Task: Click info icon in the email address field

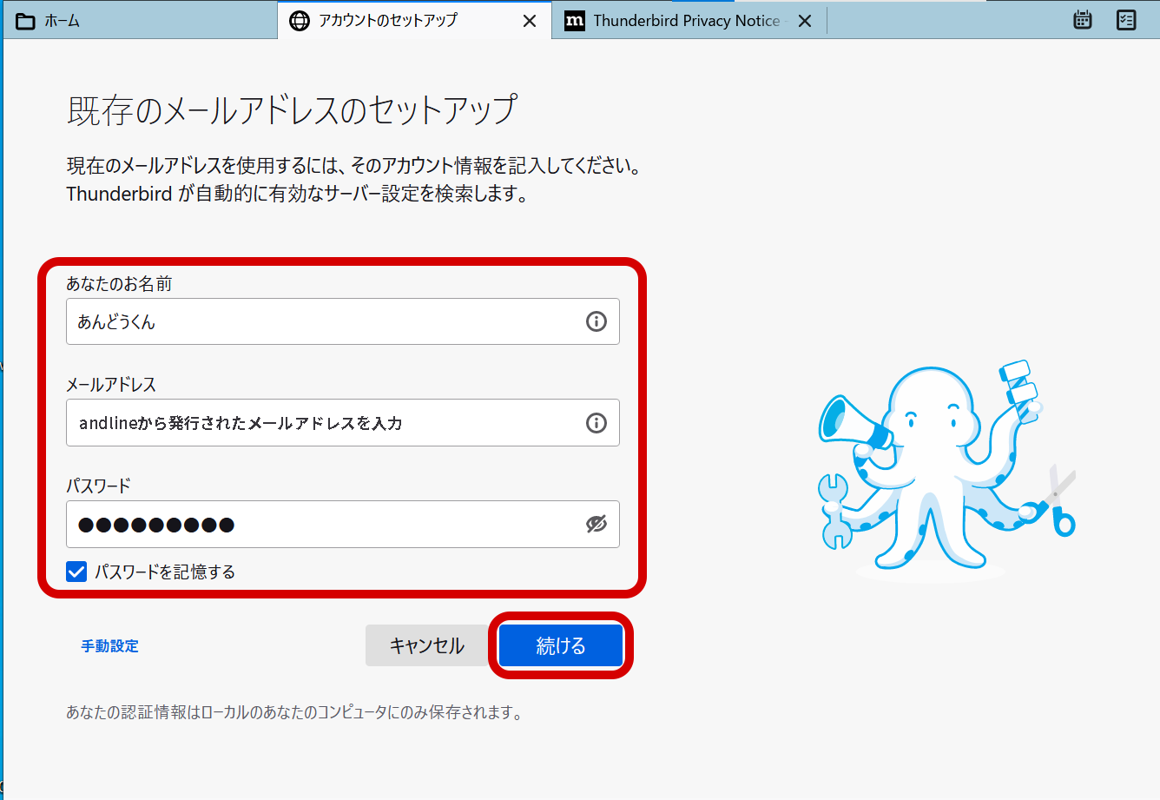Action: pyautogui.click(x=596, y=423)
